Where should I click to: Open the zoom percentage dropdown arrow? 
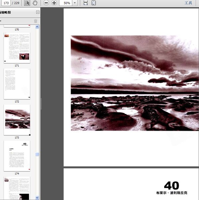coord(75,3)
